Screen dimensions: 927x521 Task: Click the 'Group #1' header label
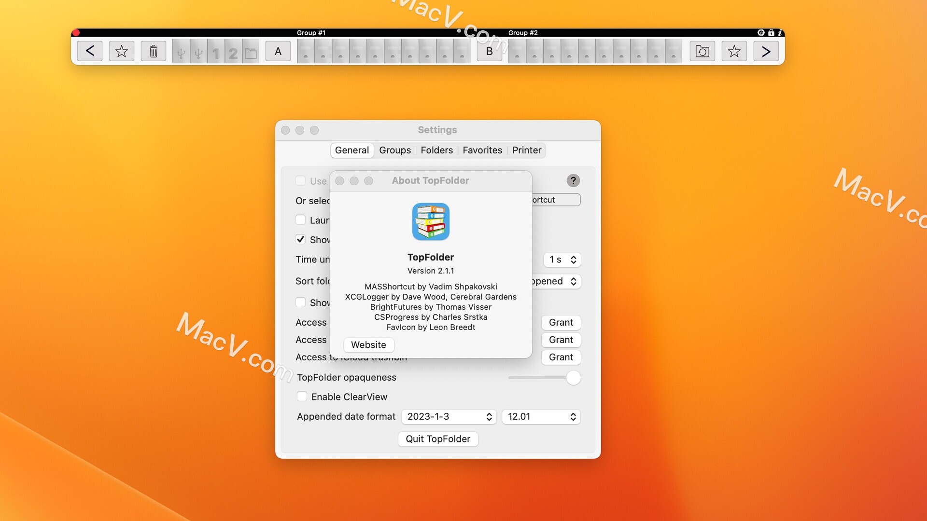(311, 33)
